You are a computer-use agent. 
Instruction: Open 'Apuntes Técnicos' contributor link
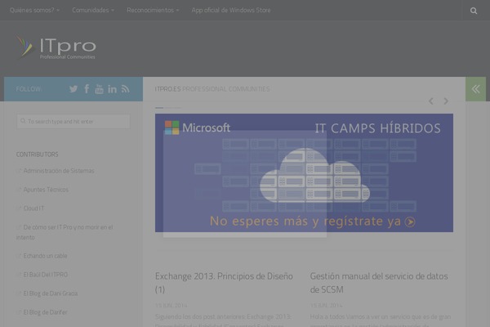tap(46, 190)
